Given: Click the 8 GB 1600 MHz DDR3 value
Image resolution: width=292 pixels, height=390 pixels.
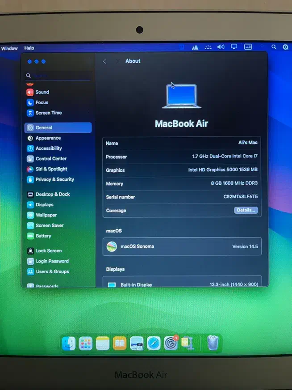Looking at the screenshot, I should [x=234, y=183].
